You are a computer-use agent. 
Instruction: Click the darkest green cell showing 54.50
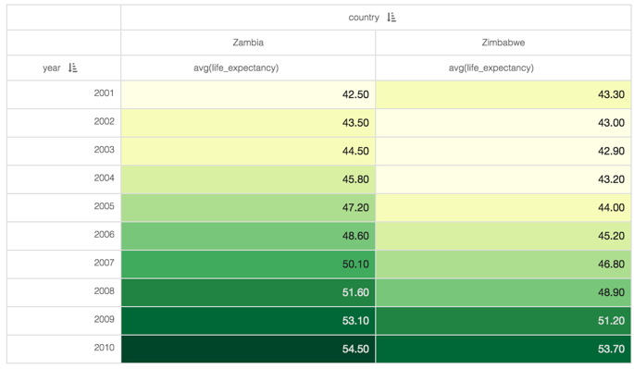pos(248,349)
